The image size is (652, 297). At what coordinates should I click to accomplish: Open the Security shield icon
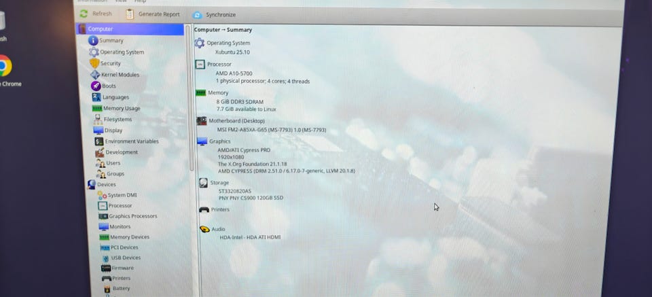95,63
